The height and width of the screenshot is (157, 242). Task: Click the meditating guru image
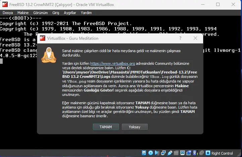point(49,55)
